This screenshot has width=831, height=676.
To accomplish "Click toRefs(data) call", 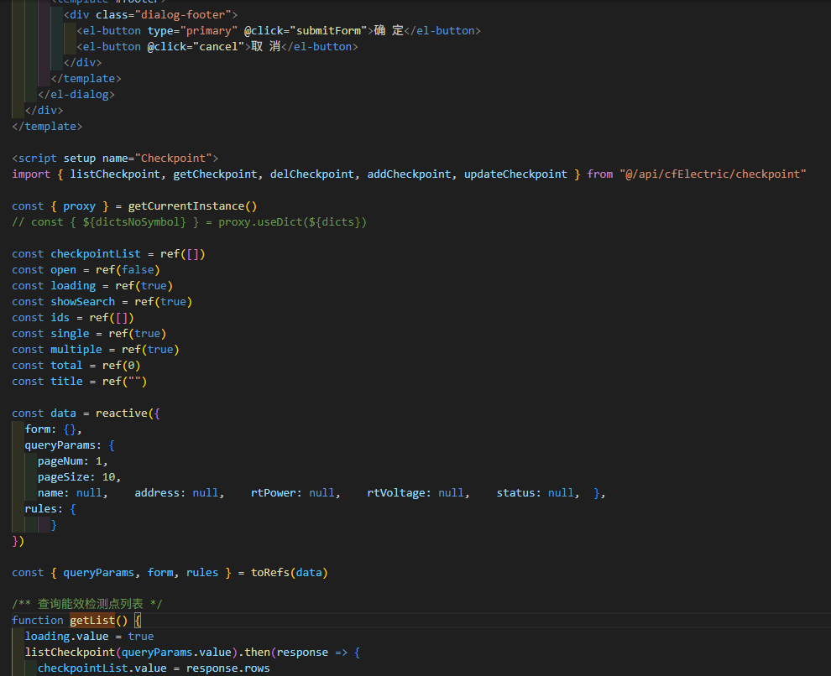I will [290, 573].
